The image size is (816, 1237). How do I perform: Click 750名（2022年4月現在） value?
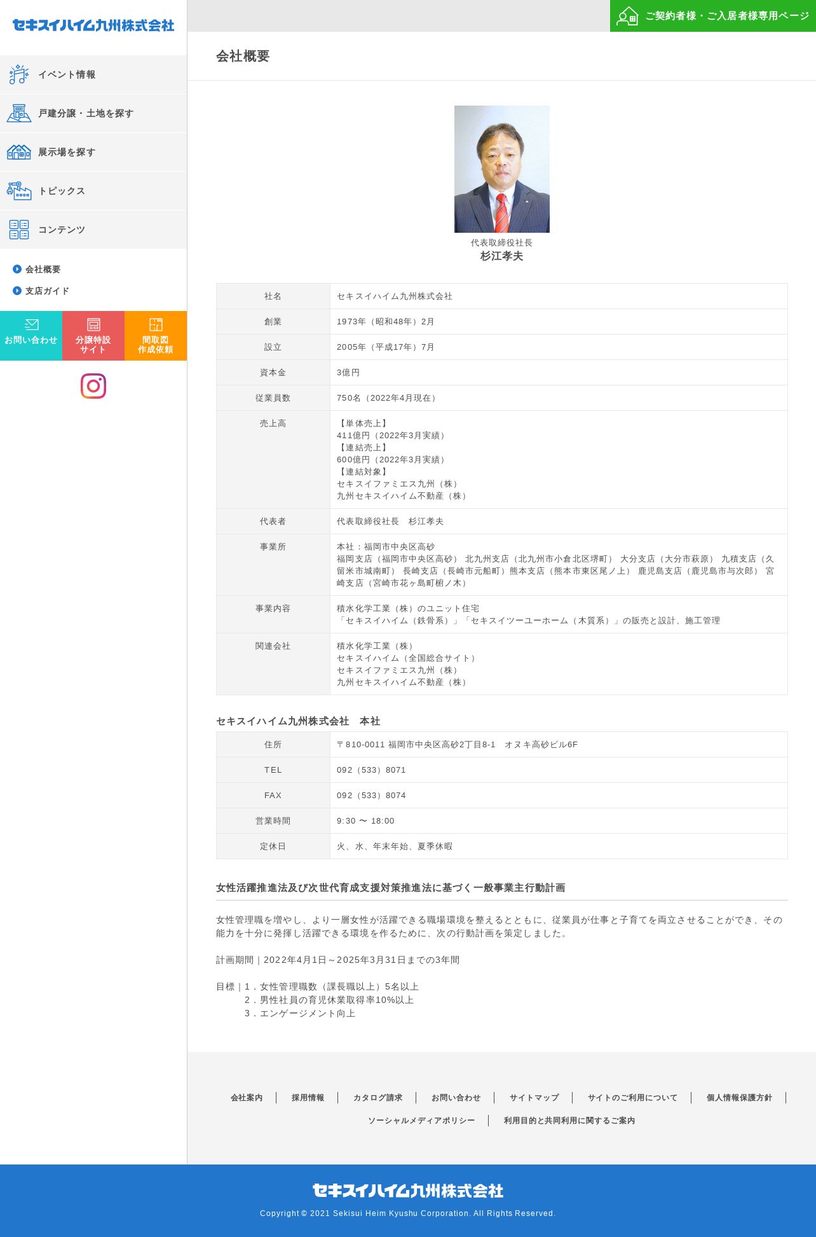(x=388, y=398)
